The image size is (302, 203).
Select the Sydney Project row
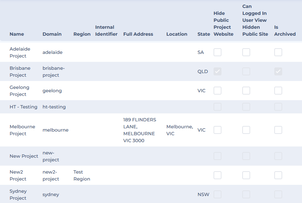(18, 194)
